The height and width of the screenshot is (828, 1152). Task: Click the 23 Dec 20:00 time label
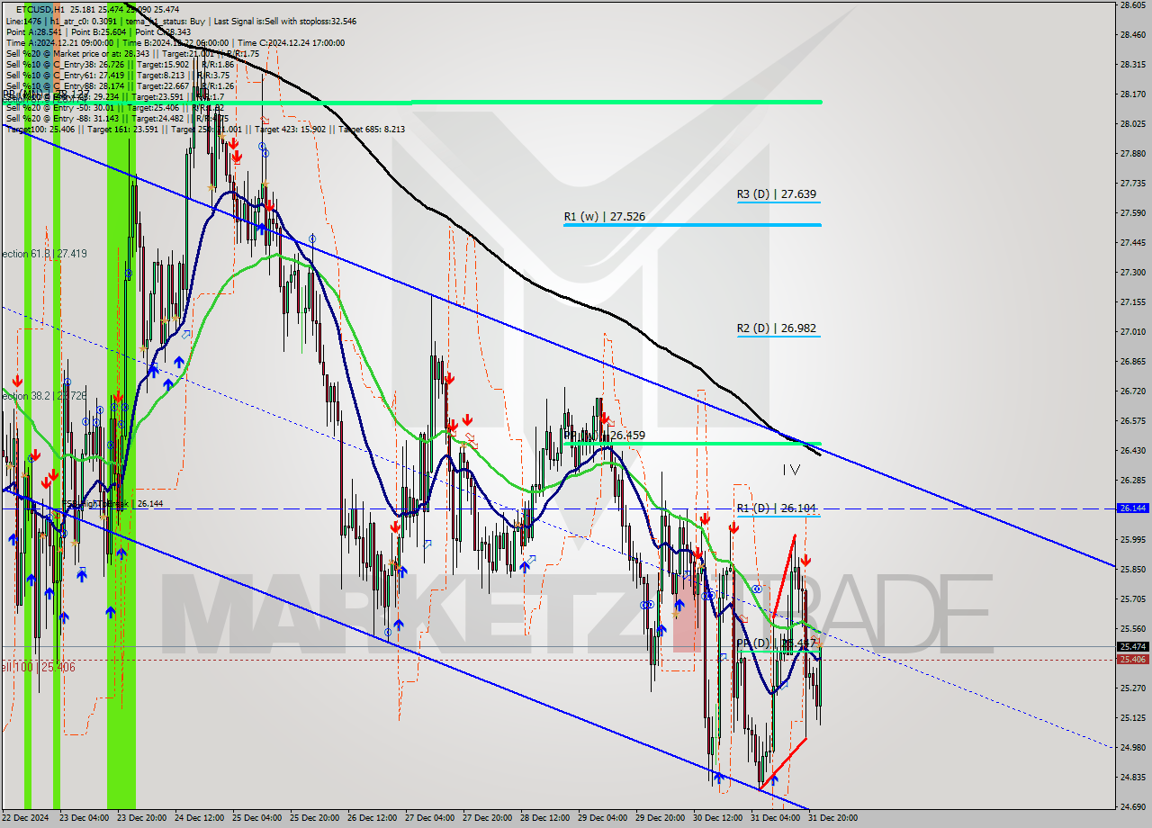click(140, 818)
